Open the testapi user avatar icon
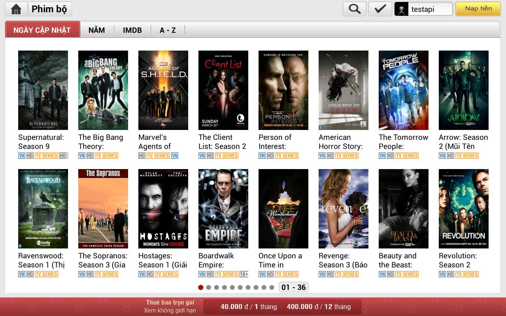 [x=402, y=9]
